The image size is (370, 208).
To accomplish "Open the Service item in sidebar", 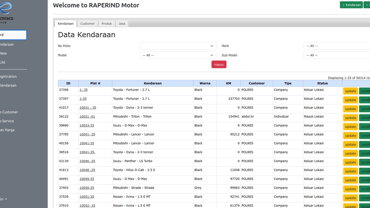I will pos(7,121).
